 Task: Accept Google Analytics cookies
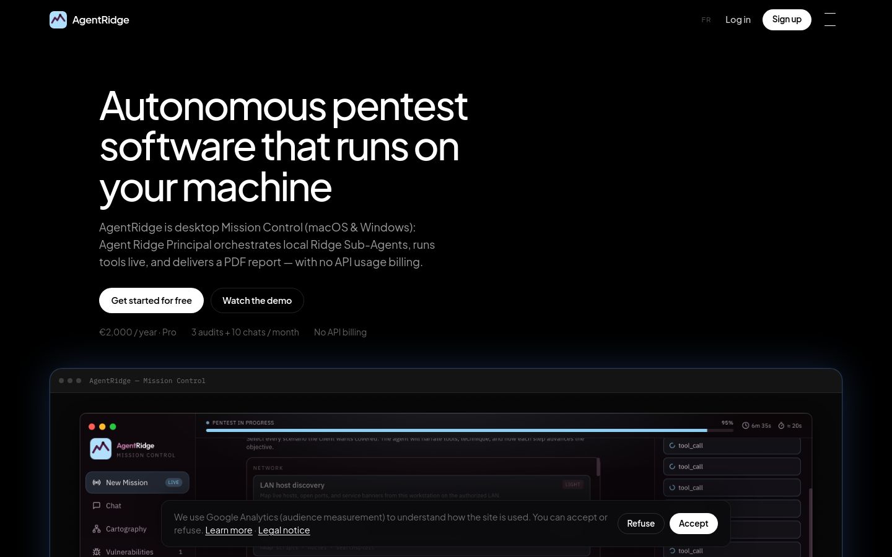694,524
